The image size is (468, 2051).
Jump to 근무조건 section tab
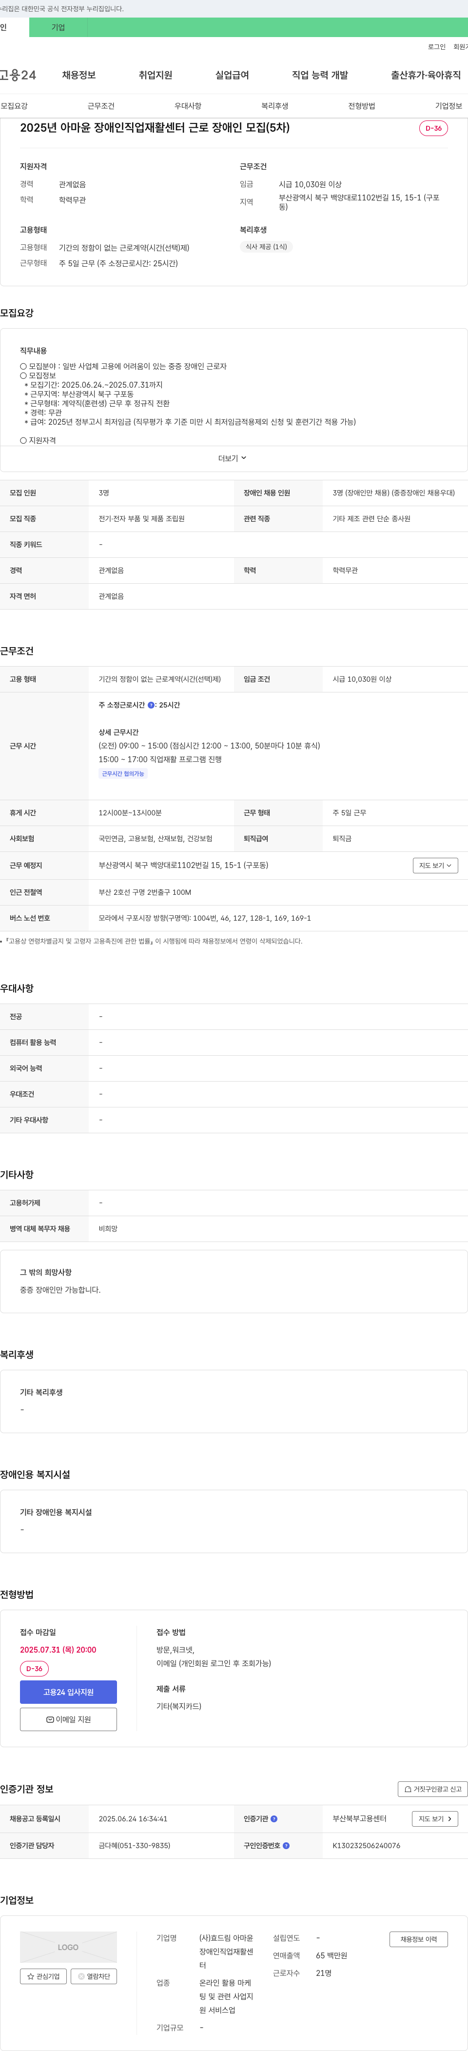pos(101,106)
